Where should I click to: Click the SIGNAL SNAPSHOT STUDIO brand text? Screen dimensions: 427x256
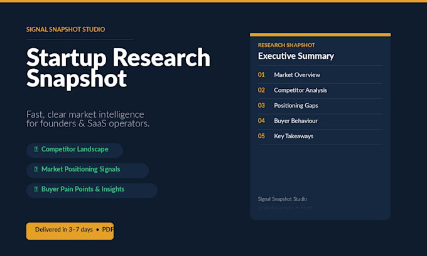point(66,29)
